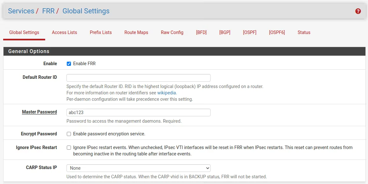
Task: Uncheck the Enable FRR checkbox
Action: [x=69, y=64]
